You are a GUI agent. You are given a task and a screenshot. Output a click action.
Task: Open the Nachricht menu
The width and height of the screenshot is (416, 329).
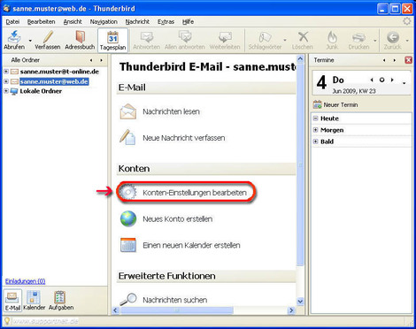pyautogui.click(x=137, y=21)
